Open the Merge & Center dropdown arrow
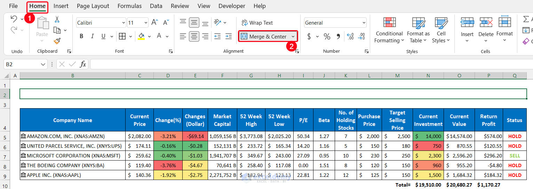 pos(293,36)
